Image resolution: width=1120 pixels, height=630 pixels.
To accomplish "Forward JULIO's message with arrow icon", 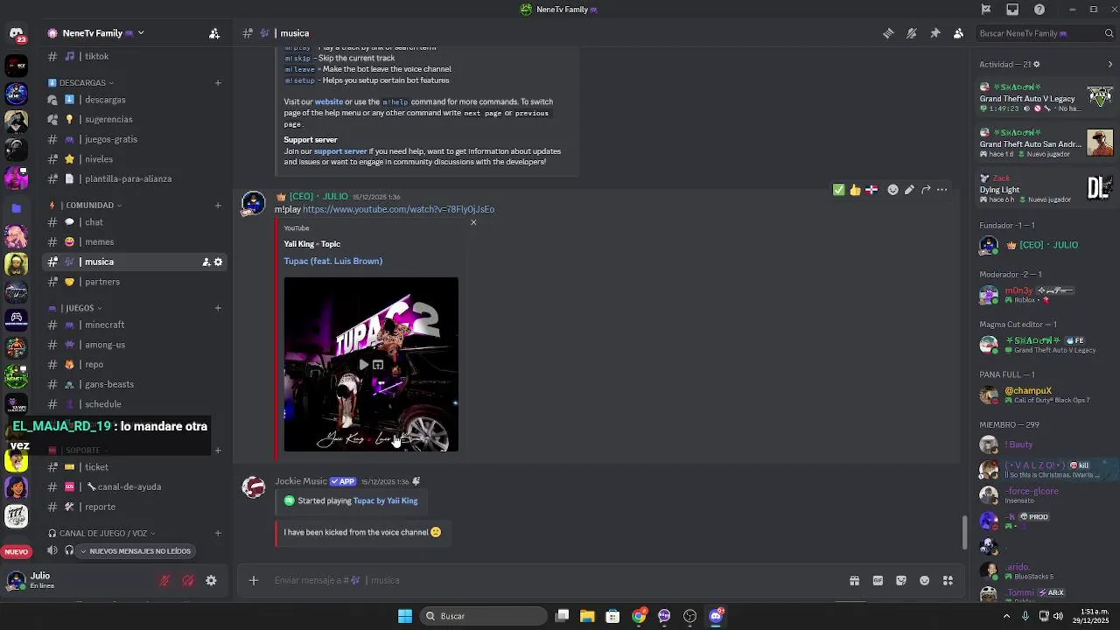I will coord(926,190).
